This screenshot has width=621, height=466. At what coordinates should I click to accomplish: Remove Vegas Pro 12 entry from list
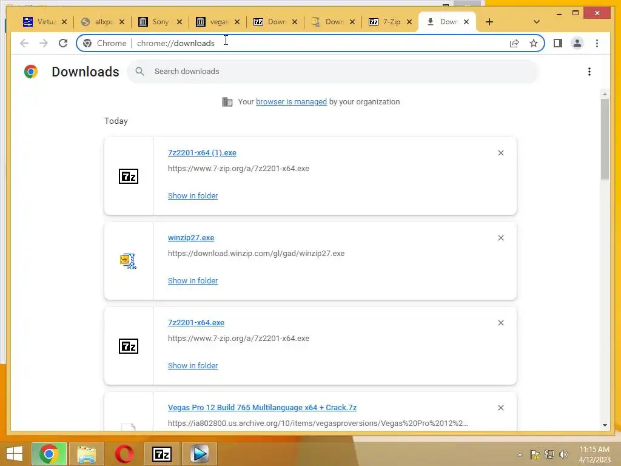(x=500, y=408)
